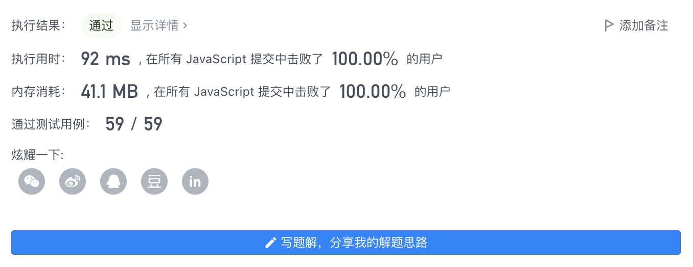
Task: Share result via LinkedIn icon
Action: 195,181
